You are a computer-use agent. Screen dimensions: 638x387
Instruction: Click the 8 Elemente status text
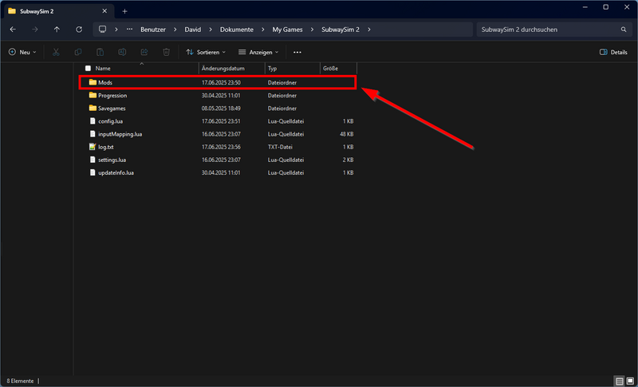tap(20, 381)
